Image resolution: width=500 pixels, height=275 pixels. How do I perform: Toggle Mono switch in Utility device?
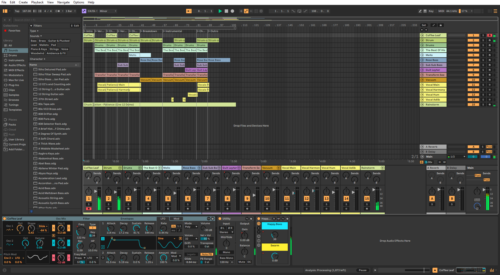click(x=226, y=252)
